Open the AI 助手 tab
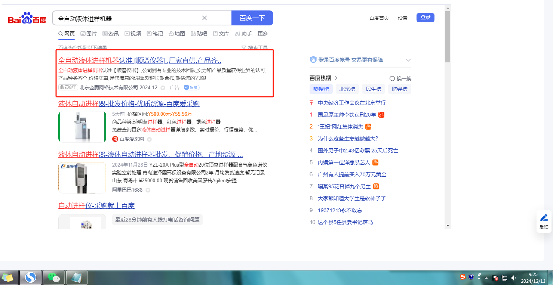Image resolution: width=553 pixels, height=285 pixels. 243,34
